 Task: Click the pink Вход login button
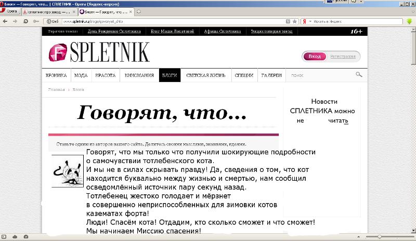click(x=315, y=57)
